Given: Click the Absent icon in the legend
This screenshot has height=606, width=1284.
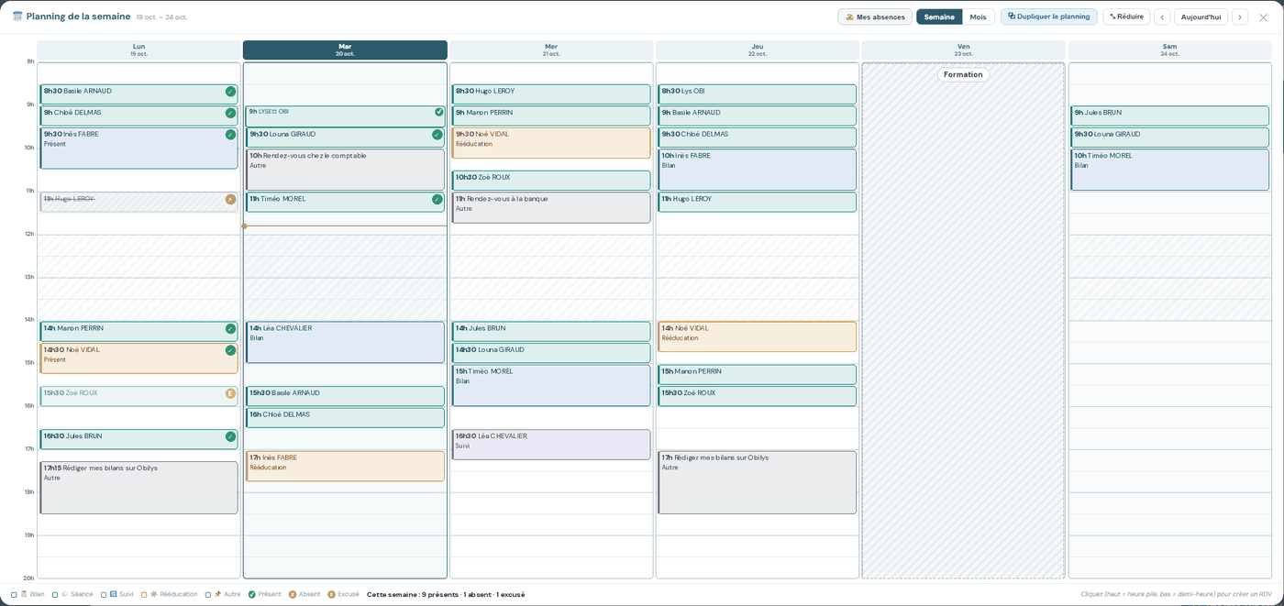Looking at the screenshot, I should point(293,594).
